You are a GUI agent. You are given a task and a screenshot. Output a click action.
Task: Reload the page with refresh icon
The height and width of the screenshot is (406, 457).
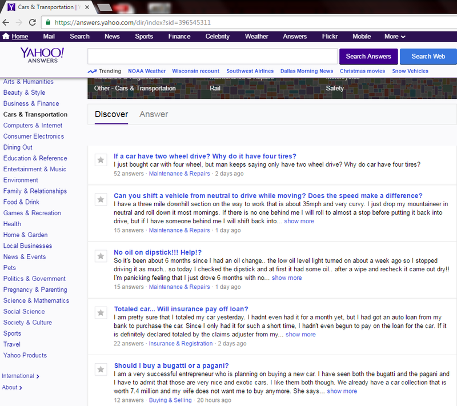coord(33,22)
